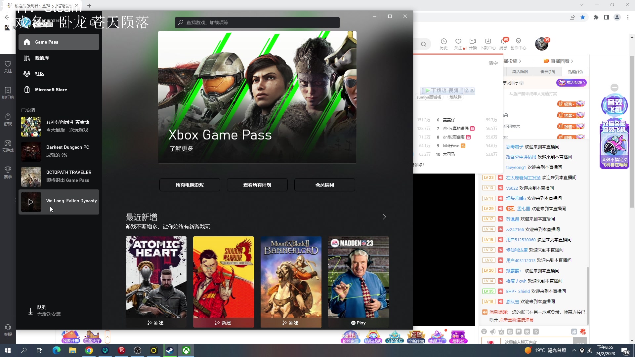Screen dimensions: 635x357
Task: Click the game search input field
Action: (257, 22)
